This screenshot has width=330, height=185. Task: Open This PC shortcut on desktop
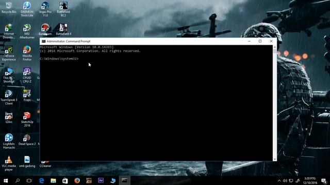coord(9,76)
